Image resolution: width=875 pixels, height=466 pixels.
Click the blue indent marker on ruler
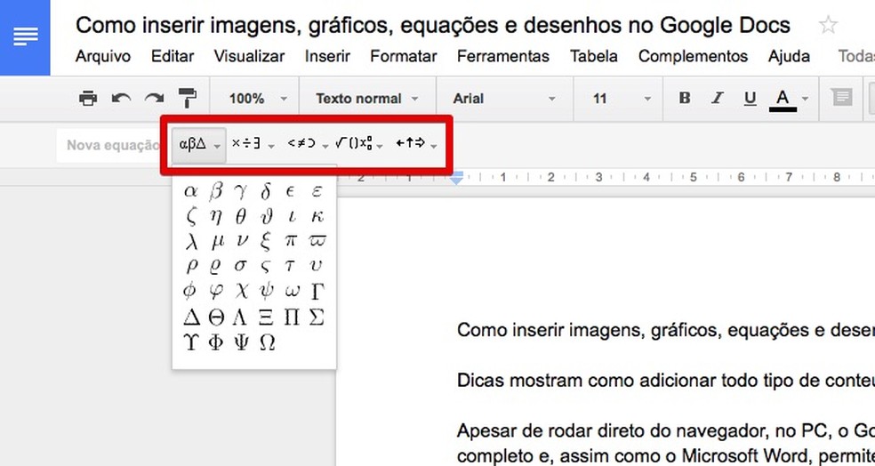click(x=457, y=178)
